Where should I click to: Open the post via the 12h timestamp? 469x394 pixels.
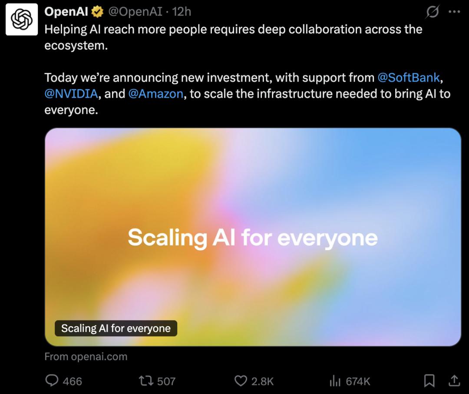[182, 12]
